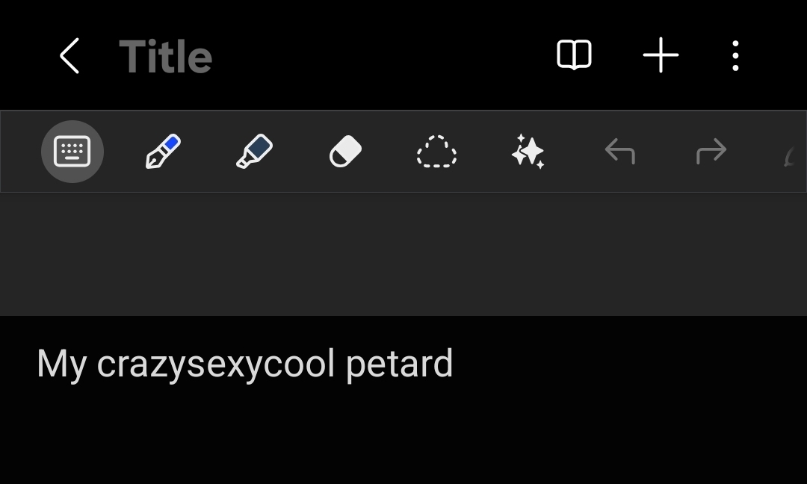Tap the partially hidden tool at toolbar edge

[x=792, y=155]
